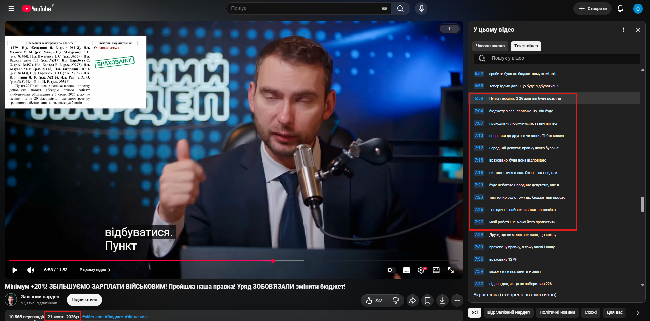Toggle autoplay switch in player

[x=391, y=270]
